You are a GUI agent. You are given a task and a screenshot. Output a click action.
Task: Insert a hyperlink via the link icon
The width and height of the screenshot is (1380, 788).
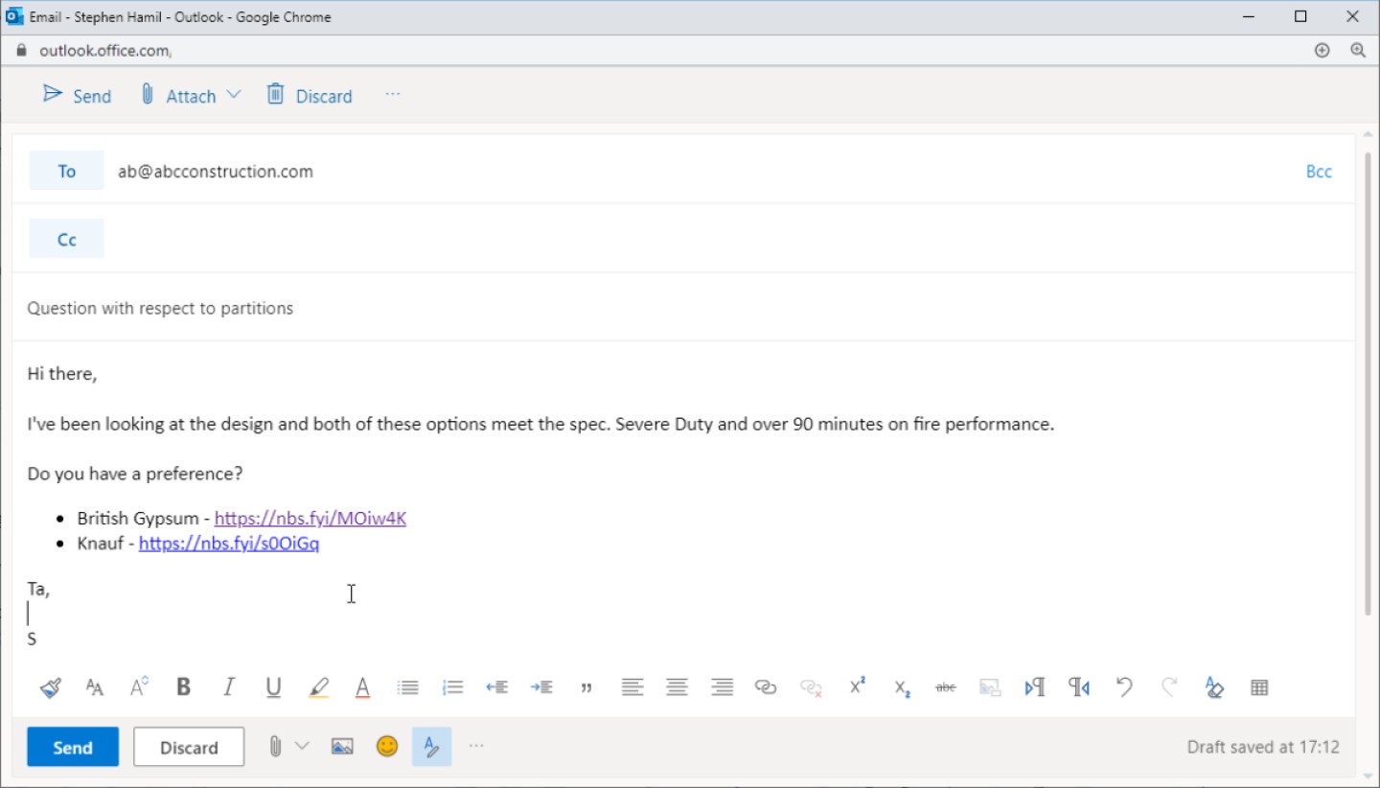coord(766,686)
